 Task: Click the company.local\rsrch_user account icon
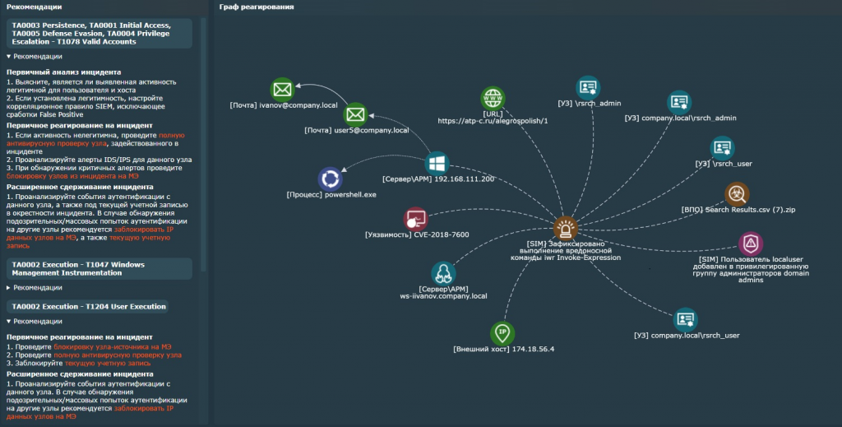pos(685,319)
